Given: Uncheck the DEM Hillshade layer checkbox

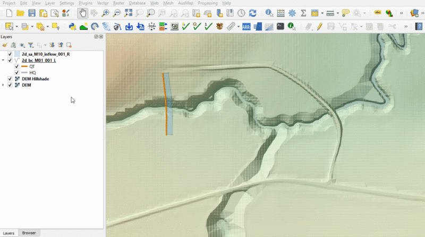Looking at the screenshot, I should click(10, 79).
